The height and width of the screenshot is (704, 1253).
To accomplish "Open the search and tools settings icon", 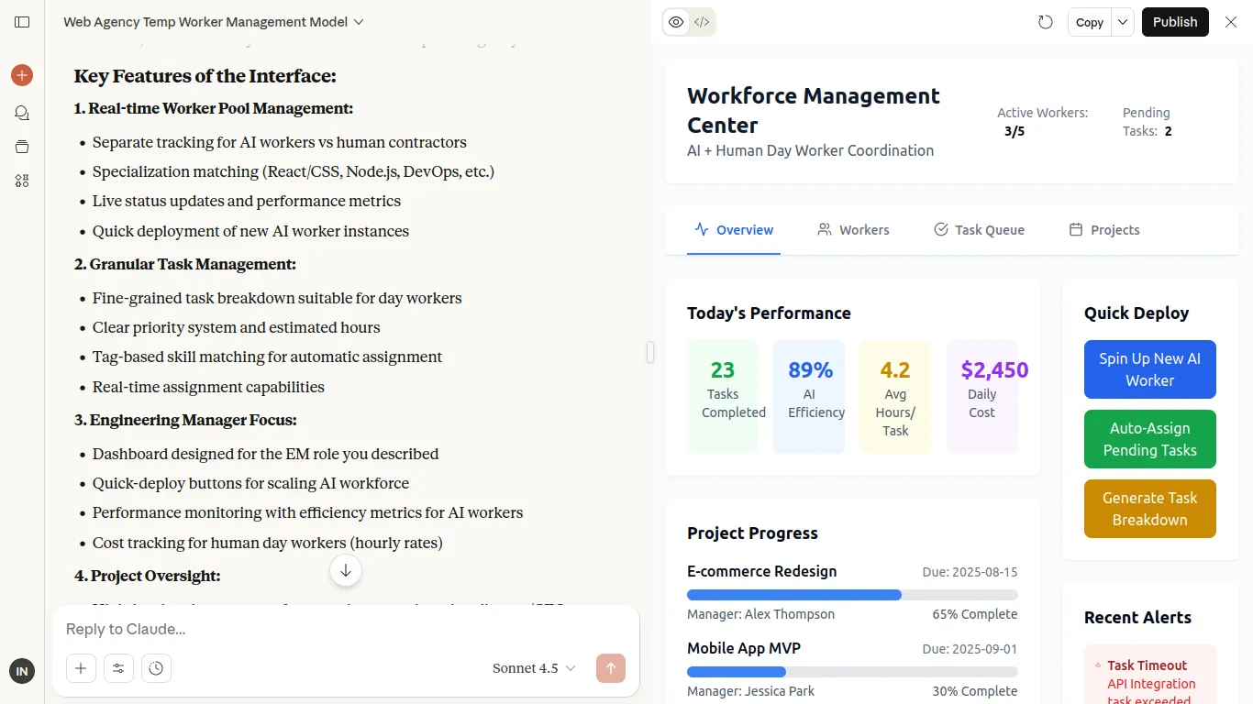I will pos(118,668).
